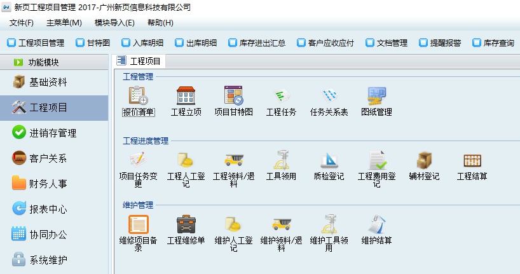This screenshot has height=274, width=520.
Task: Click the 工程项目管理 toolbar shortcut
Action: pos(36,43)
